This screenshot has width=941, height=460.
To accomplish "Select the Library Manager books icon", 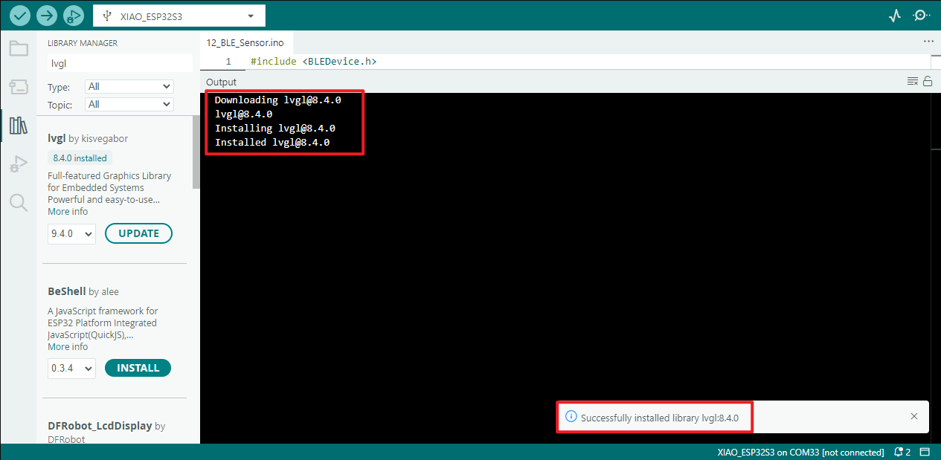I will (x=18, y=125).
